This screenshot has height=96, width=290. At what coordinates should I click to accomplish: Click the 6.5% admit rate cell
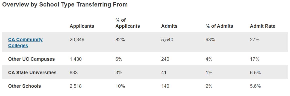pyautogui.click(x=255, y=72)
